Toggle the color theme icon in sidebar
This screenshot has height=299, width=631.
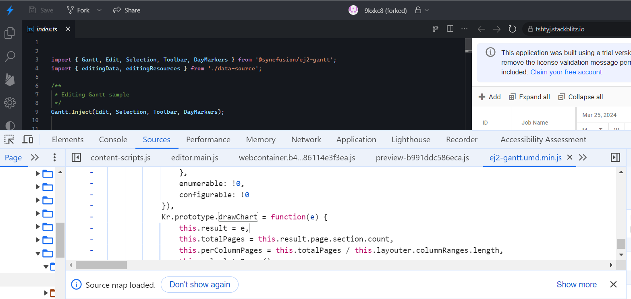click(10, 125)
